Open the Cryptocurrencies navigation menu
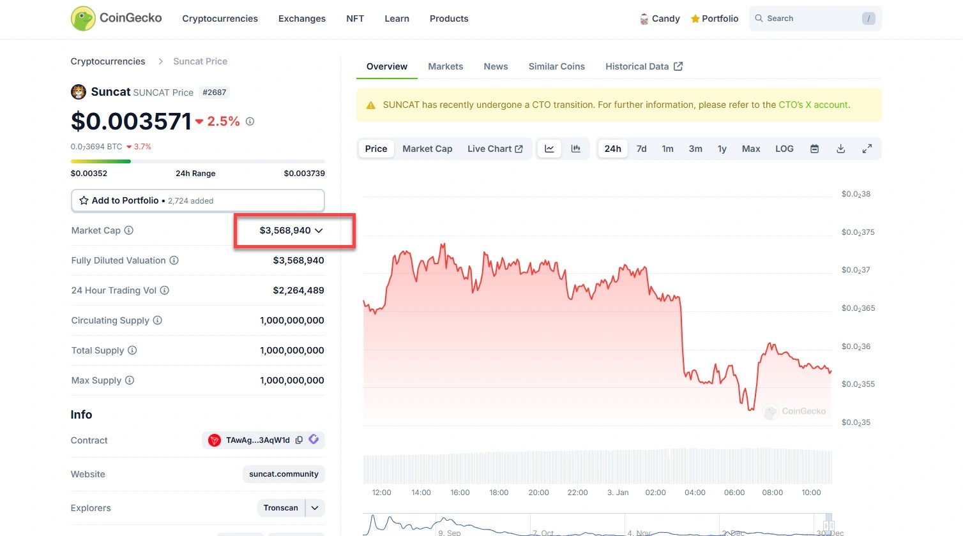This screenshot has width=963, height=536. pyautogui.click(x=220, y=19)
